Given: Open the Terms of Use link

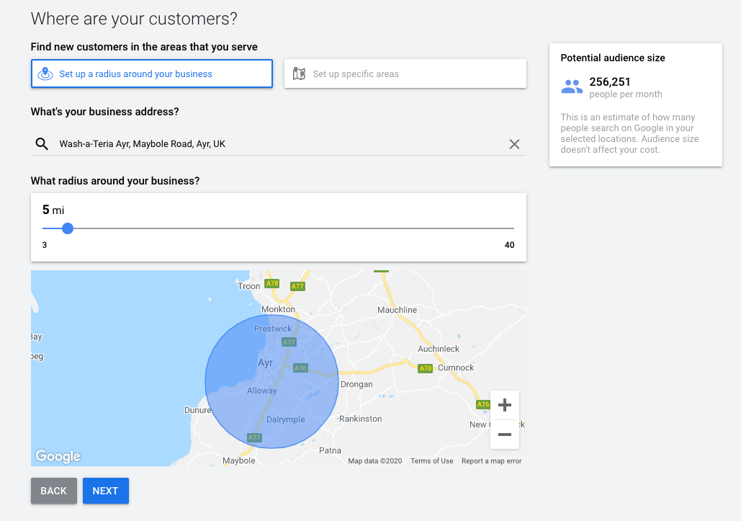Looking at the screenshot, I should tap(431, 461).
